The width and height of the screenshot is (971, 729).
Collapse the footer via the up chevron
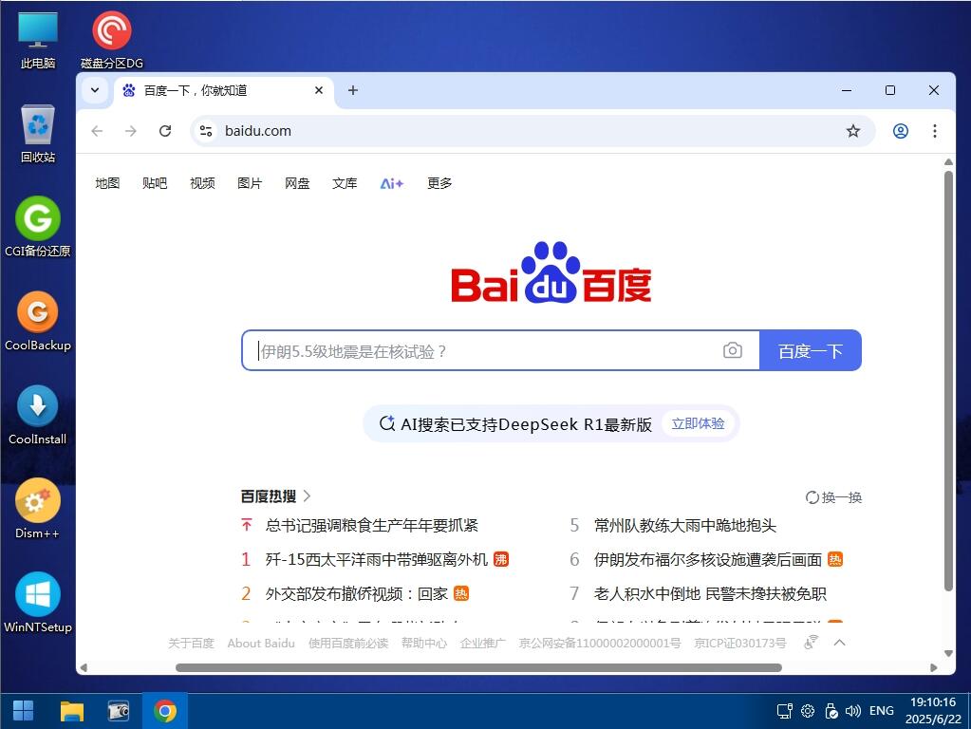(839, 643)
